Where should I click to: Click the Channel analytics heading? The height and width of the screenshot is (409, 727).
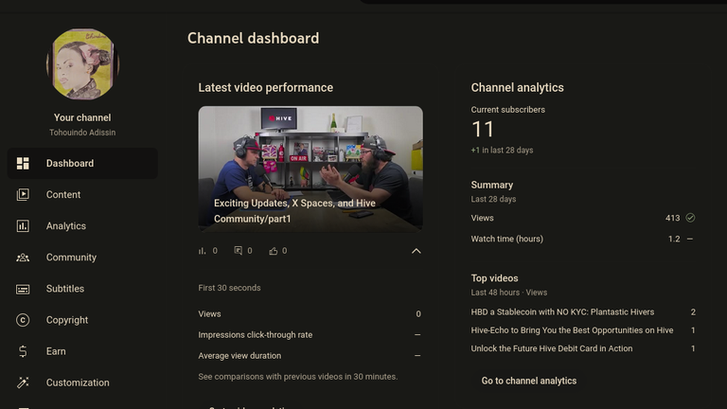[x=518, y=88]
